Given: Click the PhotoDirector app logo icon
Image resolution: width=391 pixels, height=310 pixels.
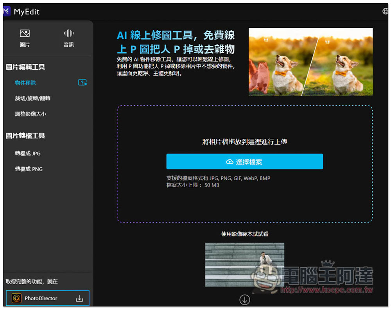Looking at the screenshot, I should pyautogui.click(x=16, y=298).
